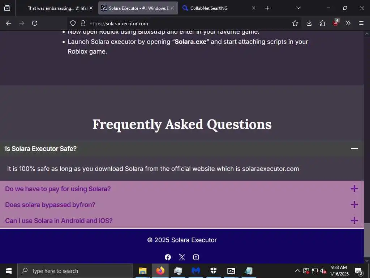Click the "Type here to search" taskbar box
The image size is (370, 278).
[x=75, y=271]
